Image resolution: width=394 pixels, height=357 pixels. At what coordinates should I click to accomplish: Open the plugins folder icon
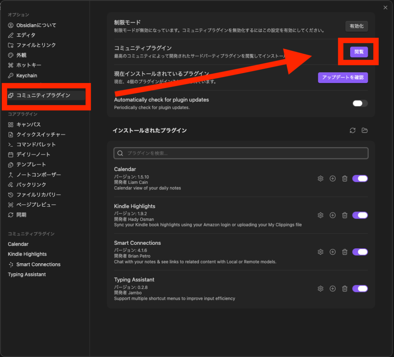[364, 131]
